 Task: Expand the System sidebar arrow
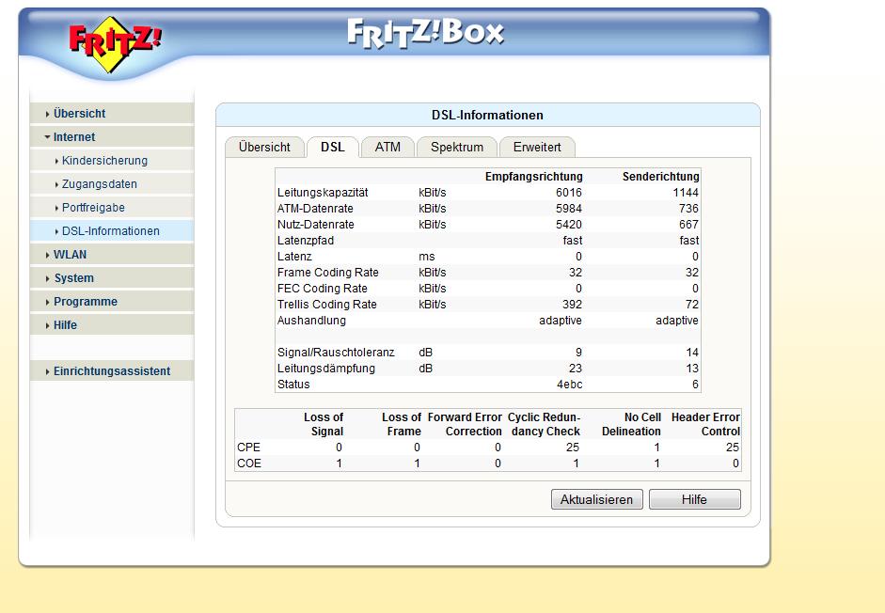coord(47,279)
